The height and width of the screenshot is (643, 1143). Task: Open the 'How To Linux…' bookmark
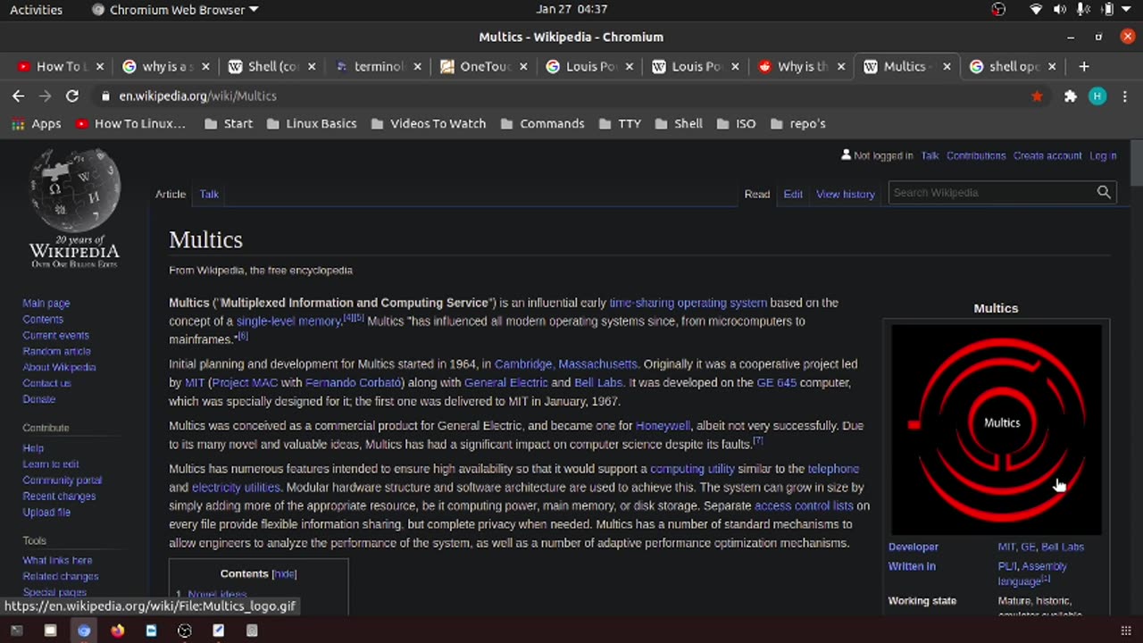(x=130, y=123)
